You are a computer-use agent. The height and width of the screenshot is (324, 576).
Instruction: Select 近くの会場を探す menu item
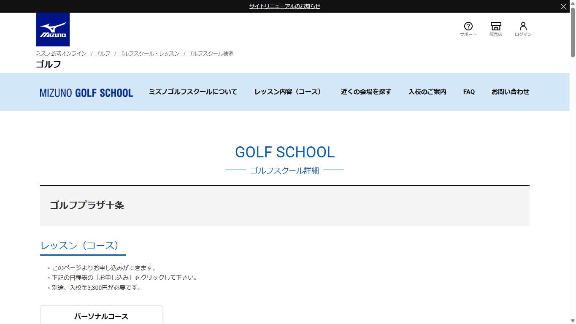366,92
